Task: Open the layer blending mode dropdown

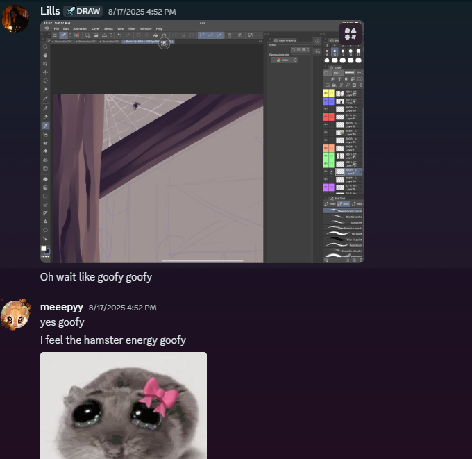Action: click(338, 73)
